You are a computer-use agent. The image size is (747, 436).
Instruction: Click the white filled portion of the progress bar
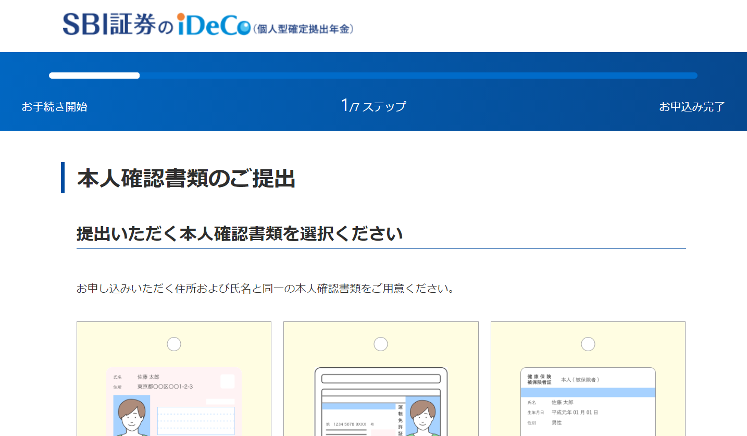[x=94, y=76]
